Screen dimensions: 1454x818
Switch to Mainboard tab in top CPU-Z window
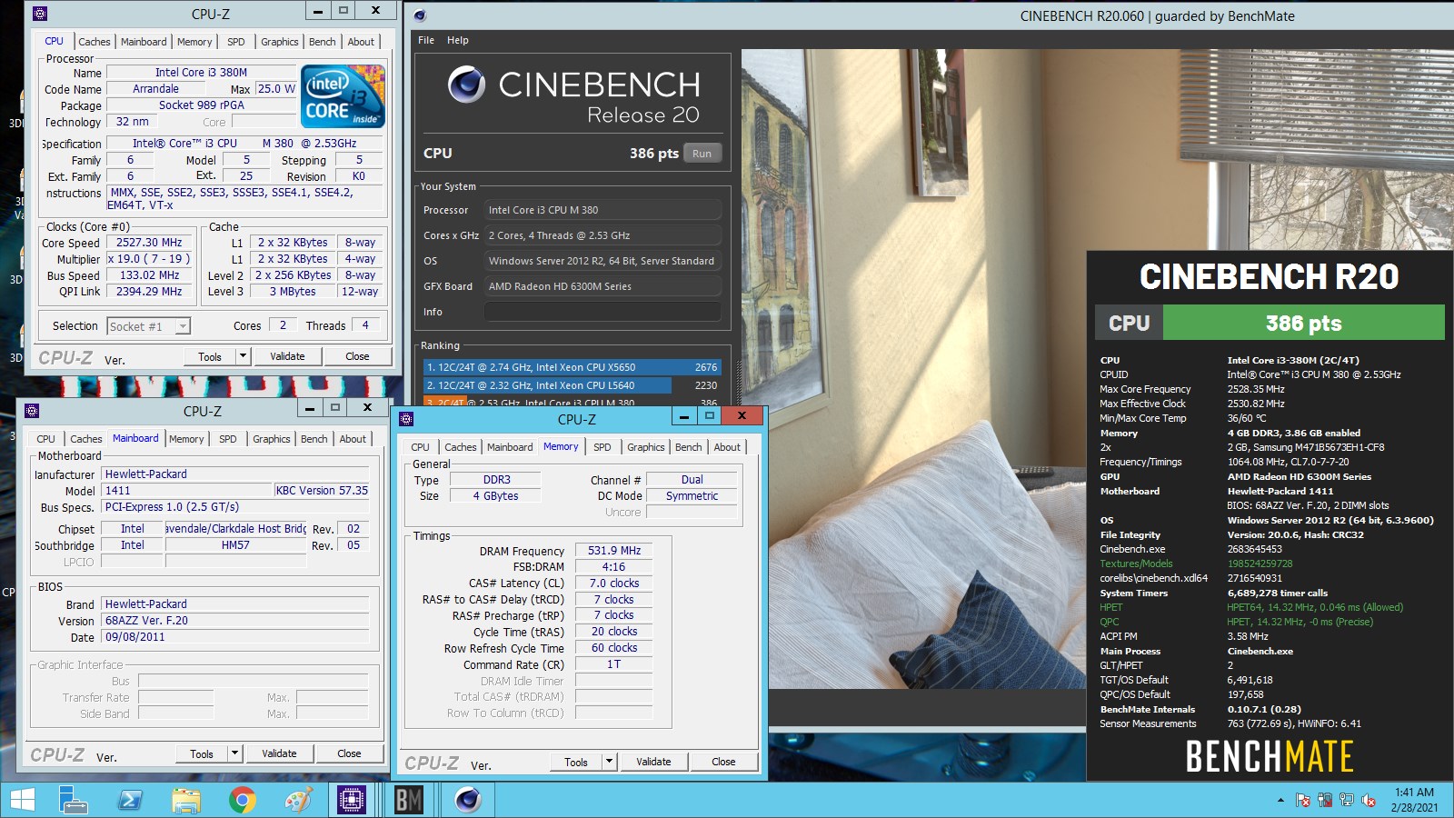pos(144,42)
